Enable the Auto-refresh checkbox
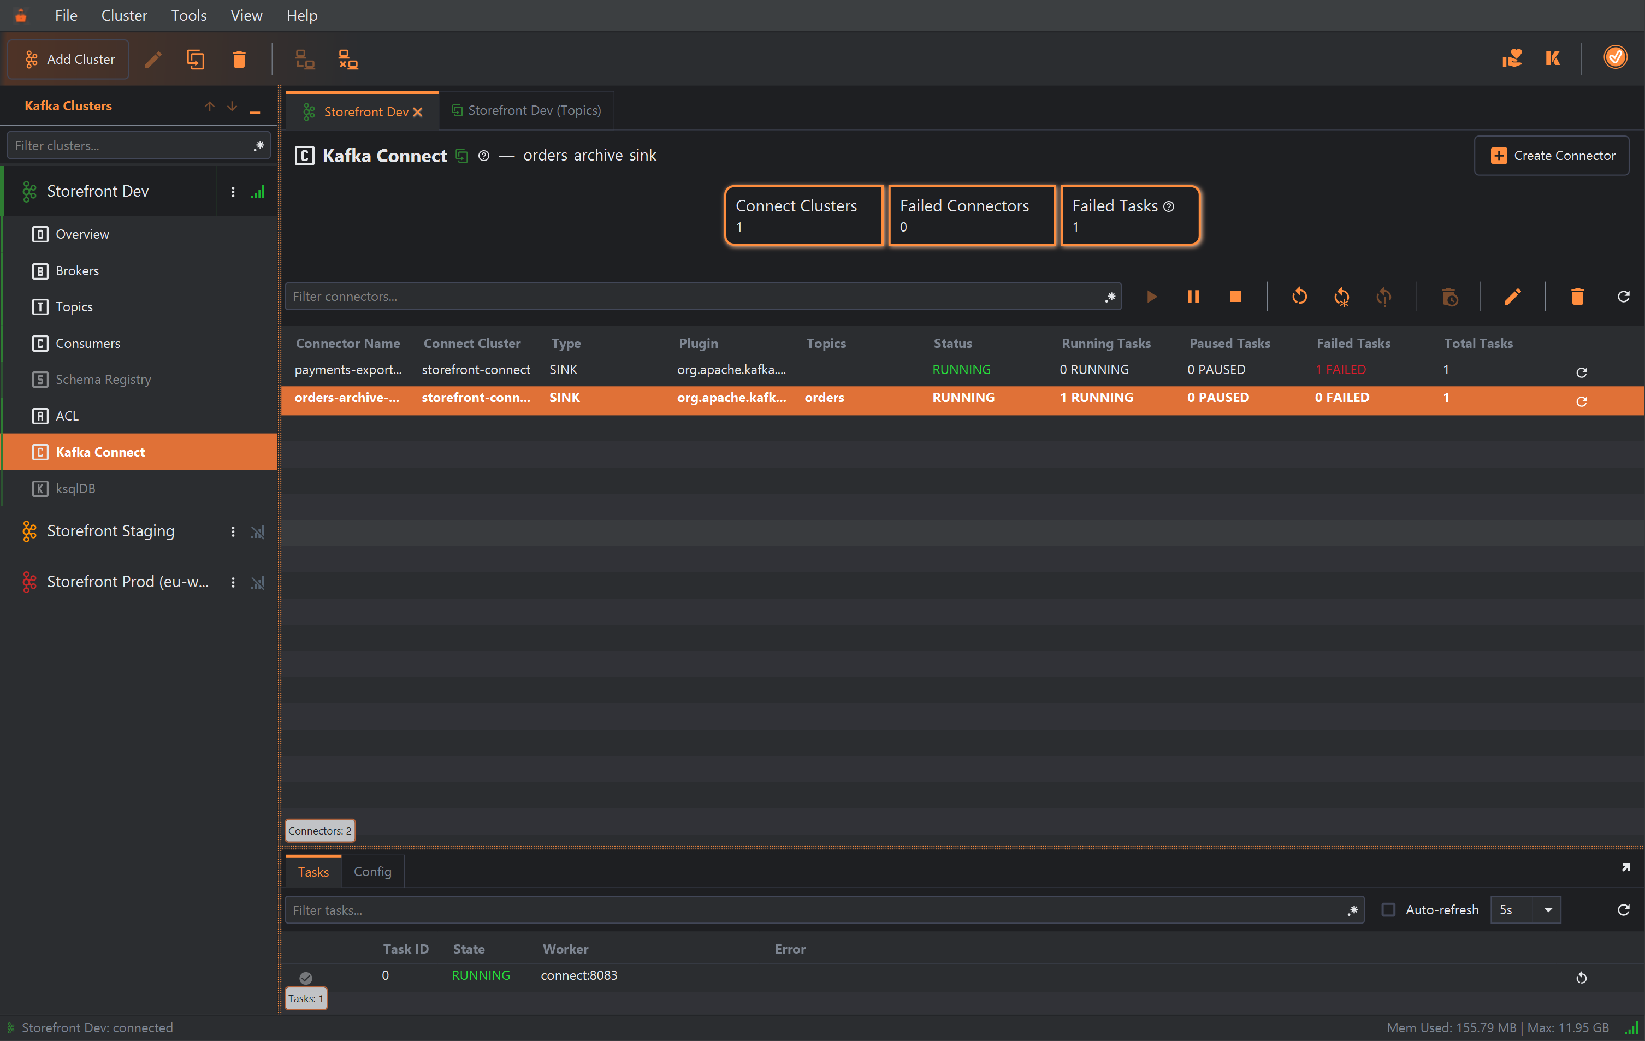The height and width of the screenshot is (1041, 1645). 1388,909
